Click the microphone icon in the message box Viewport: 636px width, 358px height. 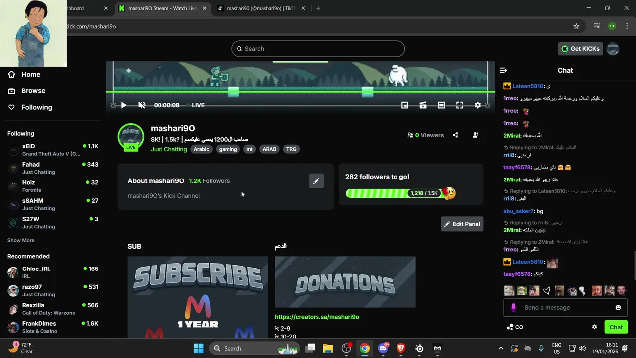pos(513,308)
